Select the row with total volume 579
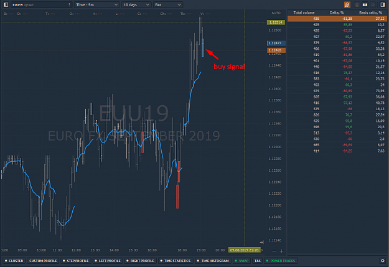389x267 pixels. coord(337,43)
